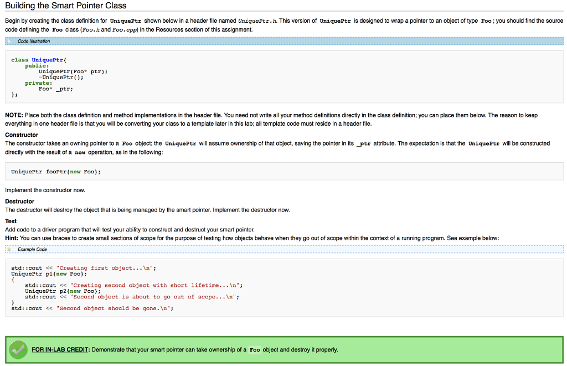Click the Destructor subheading
The height and width of the screenshot is (366, 567).
[x=19, y=202]
